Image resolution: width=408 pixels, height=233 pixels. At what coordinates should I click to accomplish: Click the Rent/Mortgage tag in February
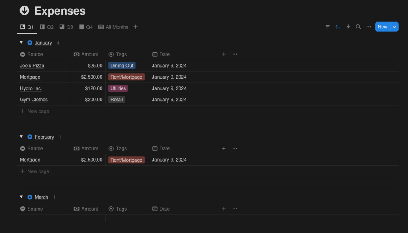click(x=126, y=160)
